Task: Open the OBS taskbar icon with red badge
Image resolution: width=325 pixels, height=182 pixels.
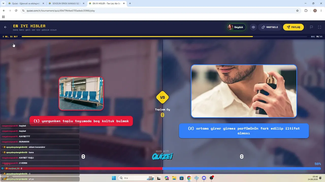Action: pyautogui.click(x=212, y=178)
